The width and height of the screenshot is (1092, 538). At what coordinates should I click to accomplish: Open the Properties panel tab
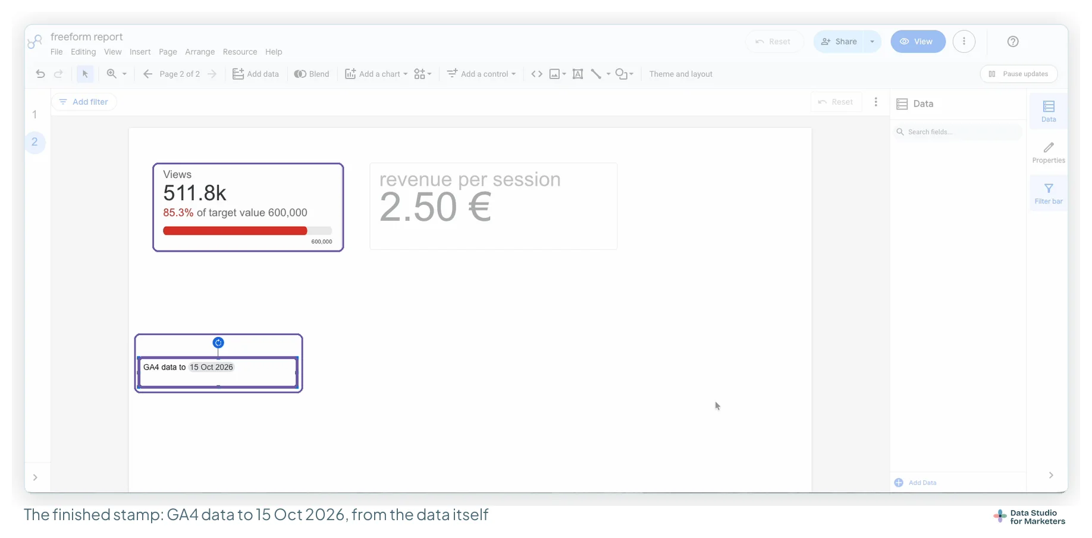1049,152
